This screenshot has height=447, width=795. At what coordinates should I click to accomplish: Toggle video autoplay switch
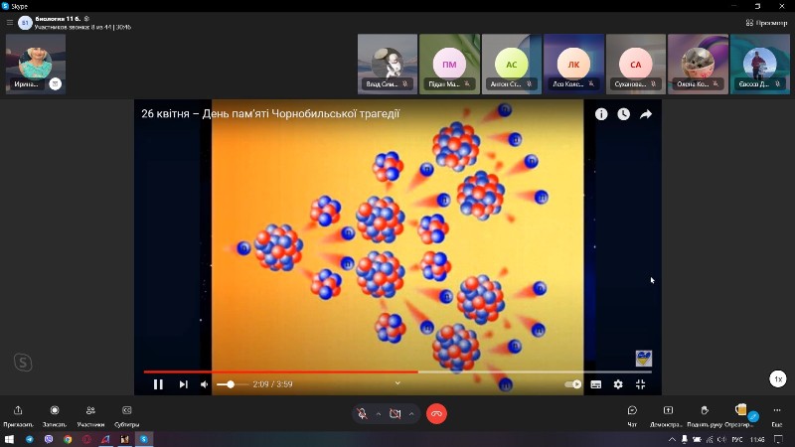tap(573, 384)
